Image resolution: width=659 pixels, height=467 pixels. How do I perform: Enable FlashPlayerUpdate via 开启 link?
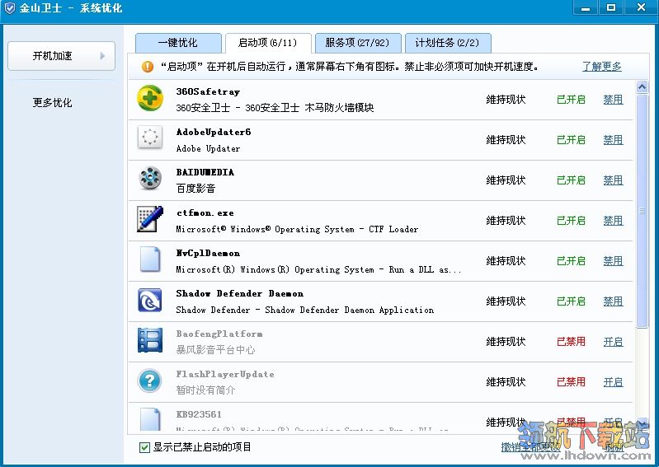click(x=613, y=382)
